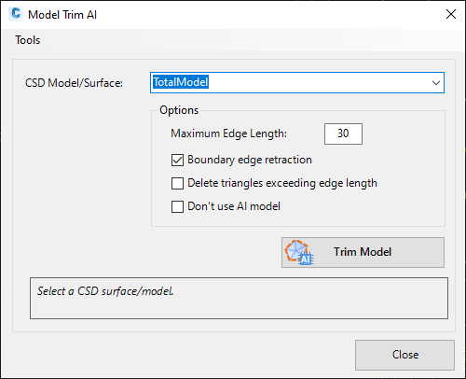Run the Trim Model button
The height and width of the screenshot is (379, 466).
pos(363,252)
